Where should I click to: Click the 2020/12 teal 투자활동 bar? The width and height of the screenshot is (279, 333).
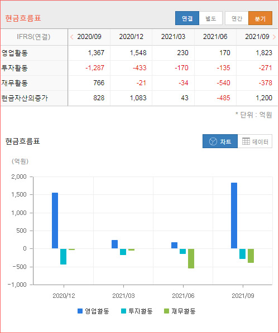[x=63, y=257]
